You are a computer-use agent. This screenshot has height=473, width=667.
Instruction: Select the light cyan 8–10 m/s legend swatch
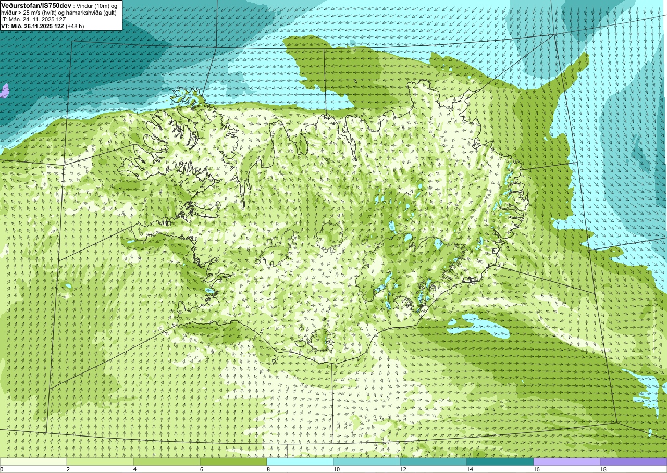pyautogui.click(x=300, y=462)
